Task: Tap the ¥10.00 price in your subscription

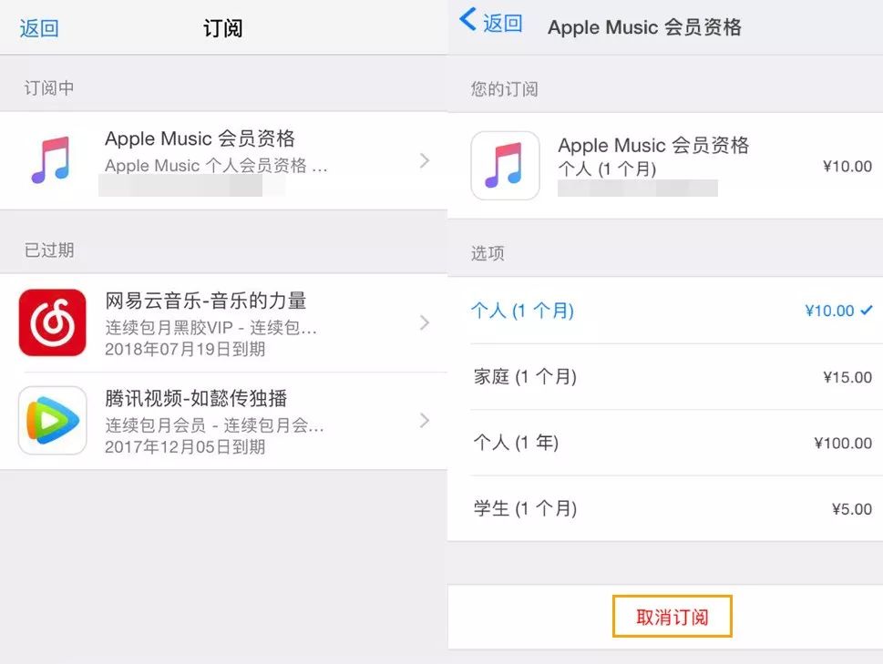Action: pos(847,166)
